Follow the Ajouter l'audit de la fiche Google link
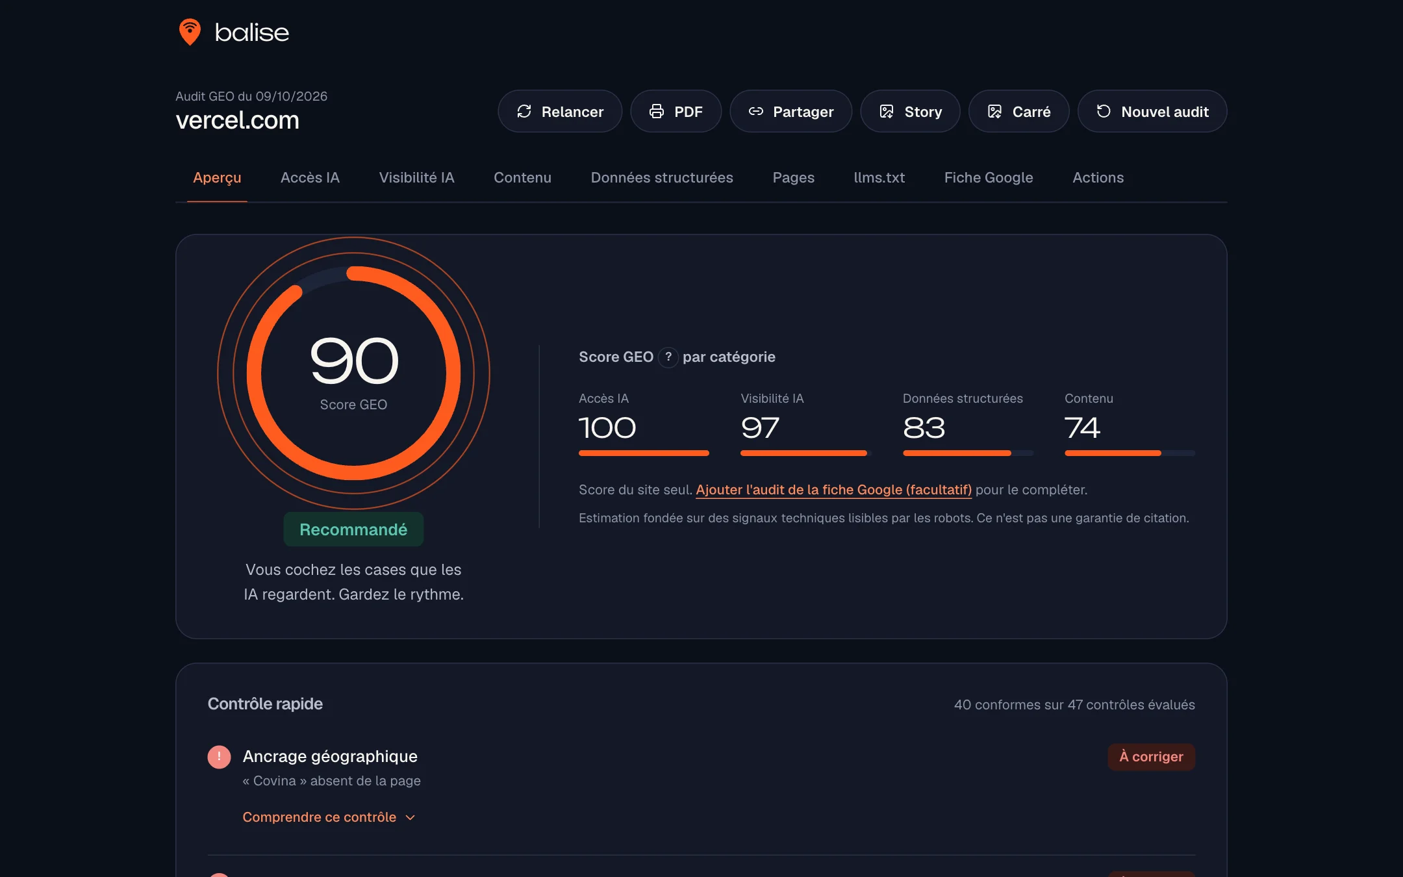 pos(833,490)
